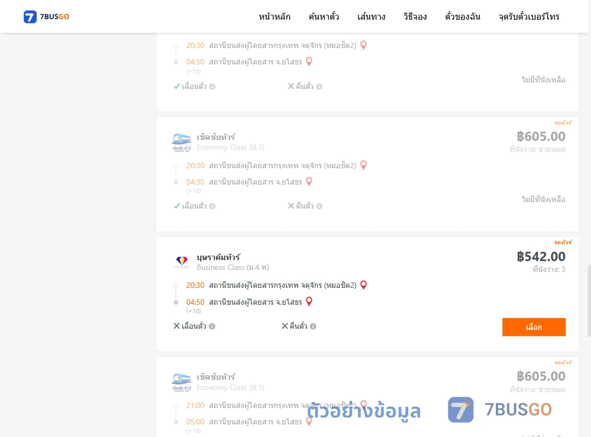Click เชิดชัยทัวร์ bus logo in 21:00 departure card
The width and height of the screenshot is (591, 437).
[x=182, y=382]
